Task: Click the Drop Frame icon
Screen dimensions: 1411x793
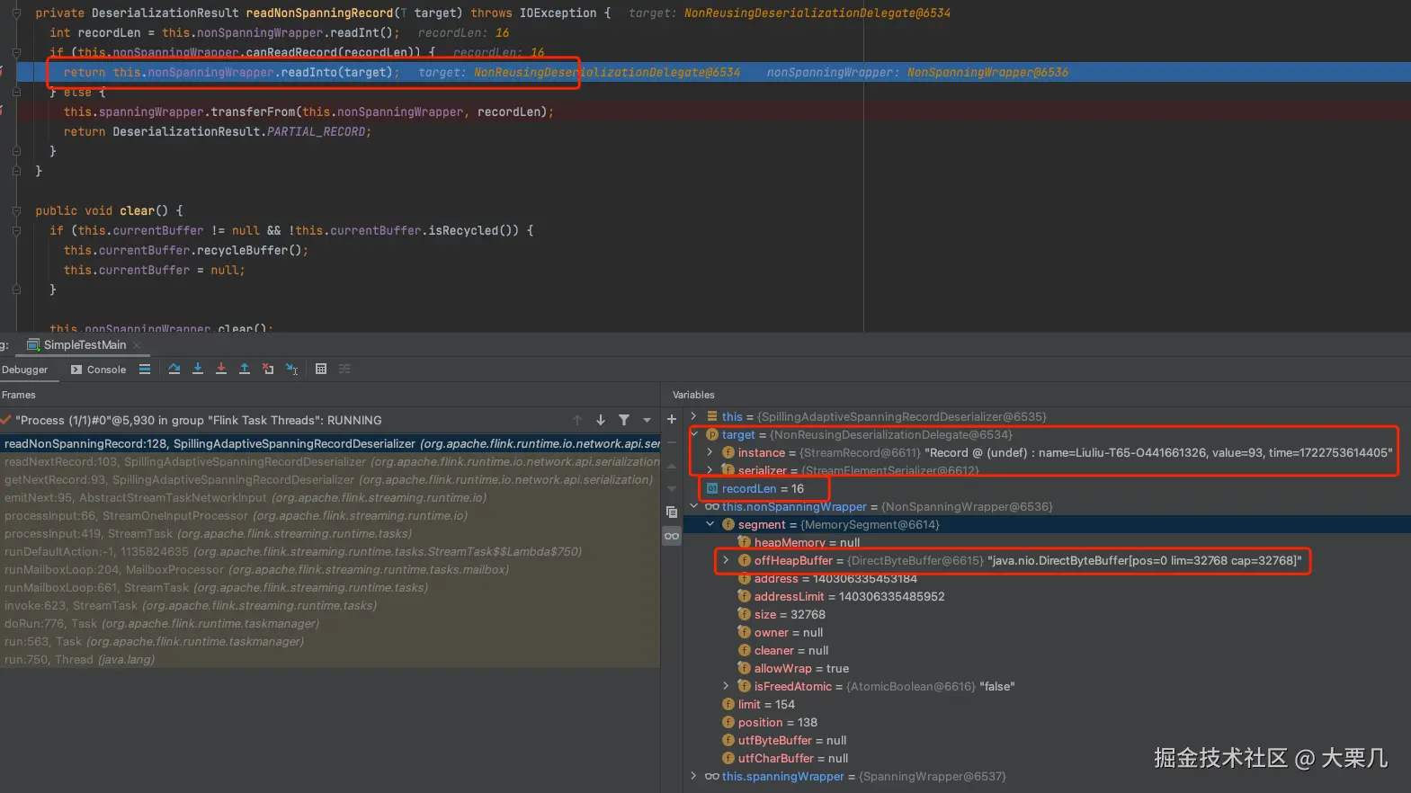Action: coord(268,369)
